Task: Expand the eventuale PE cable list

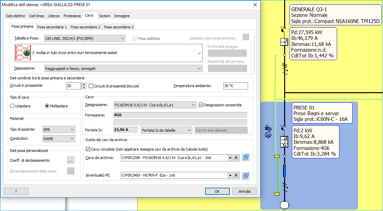Action: click(x=230, y=175)
